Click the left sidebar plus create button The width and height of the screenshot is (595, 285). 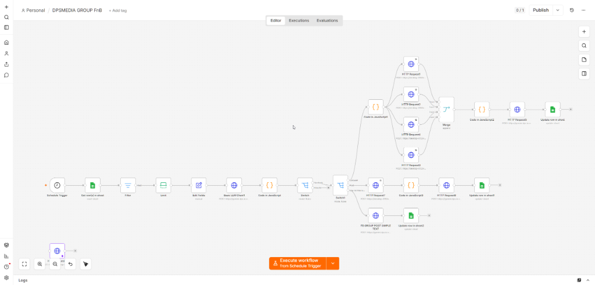point(6,7)
